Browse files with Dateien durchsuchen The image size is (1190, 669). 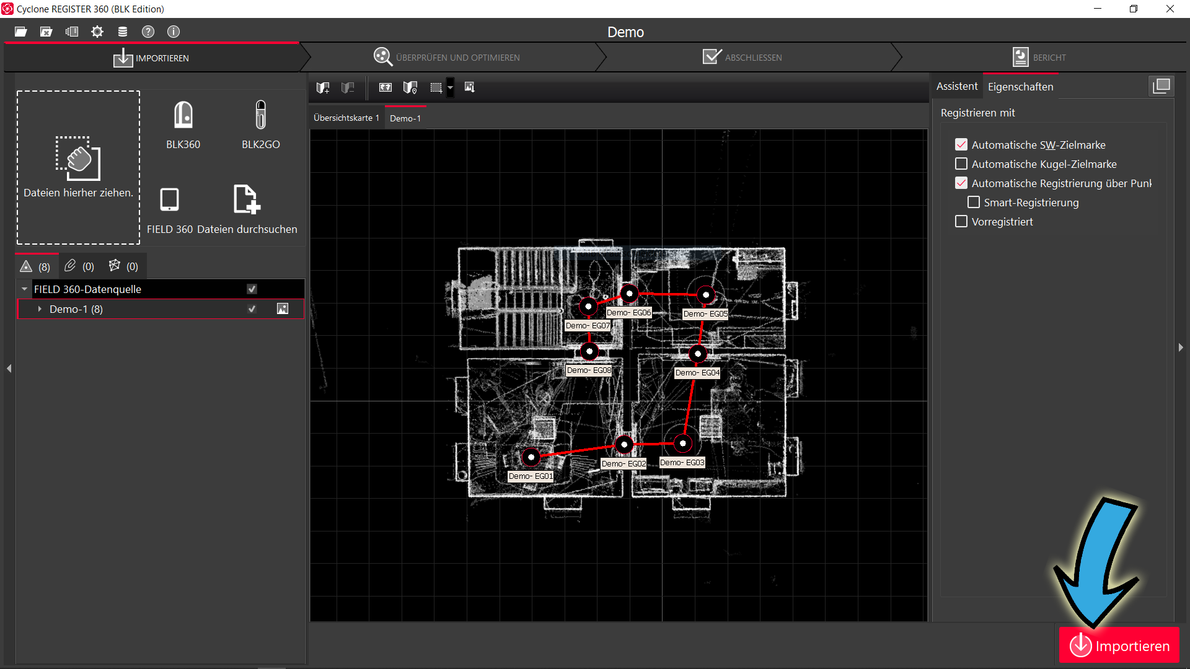click(247, 210)
